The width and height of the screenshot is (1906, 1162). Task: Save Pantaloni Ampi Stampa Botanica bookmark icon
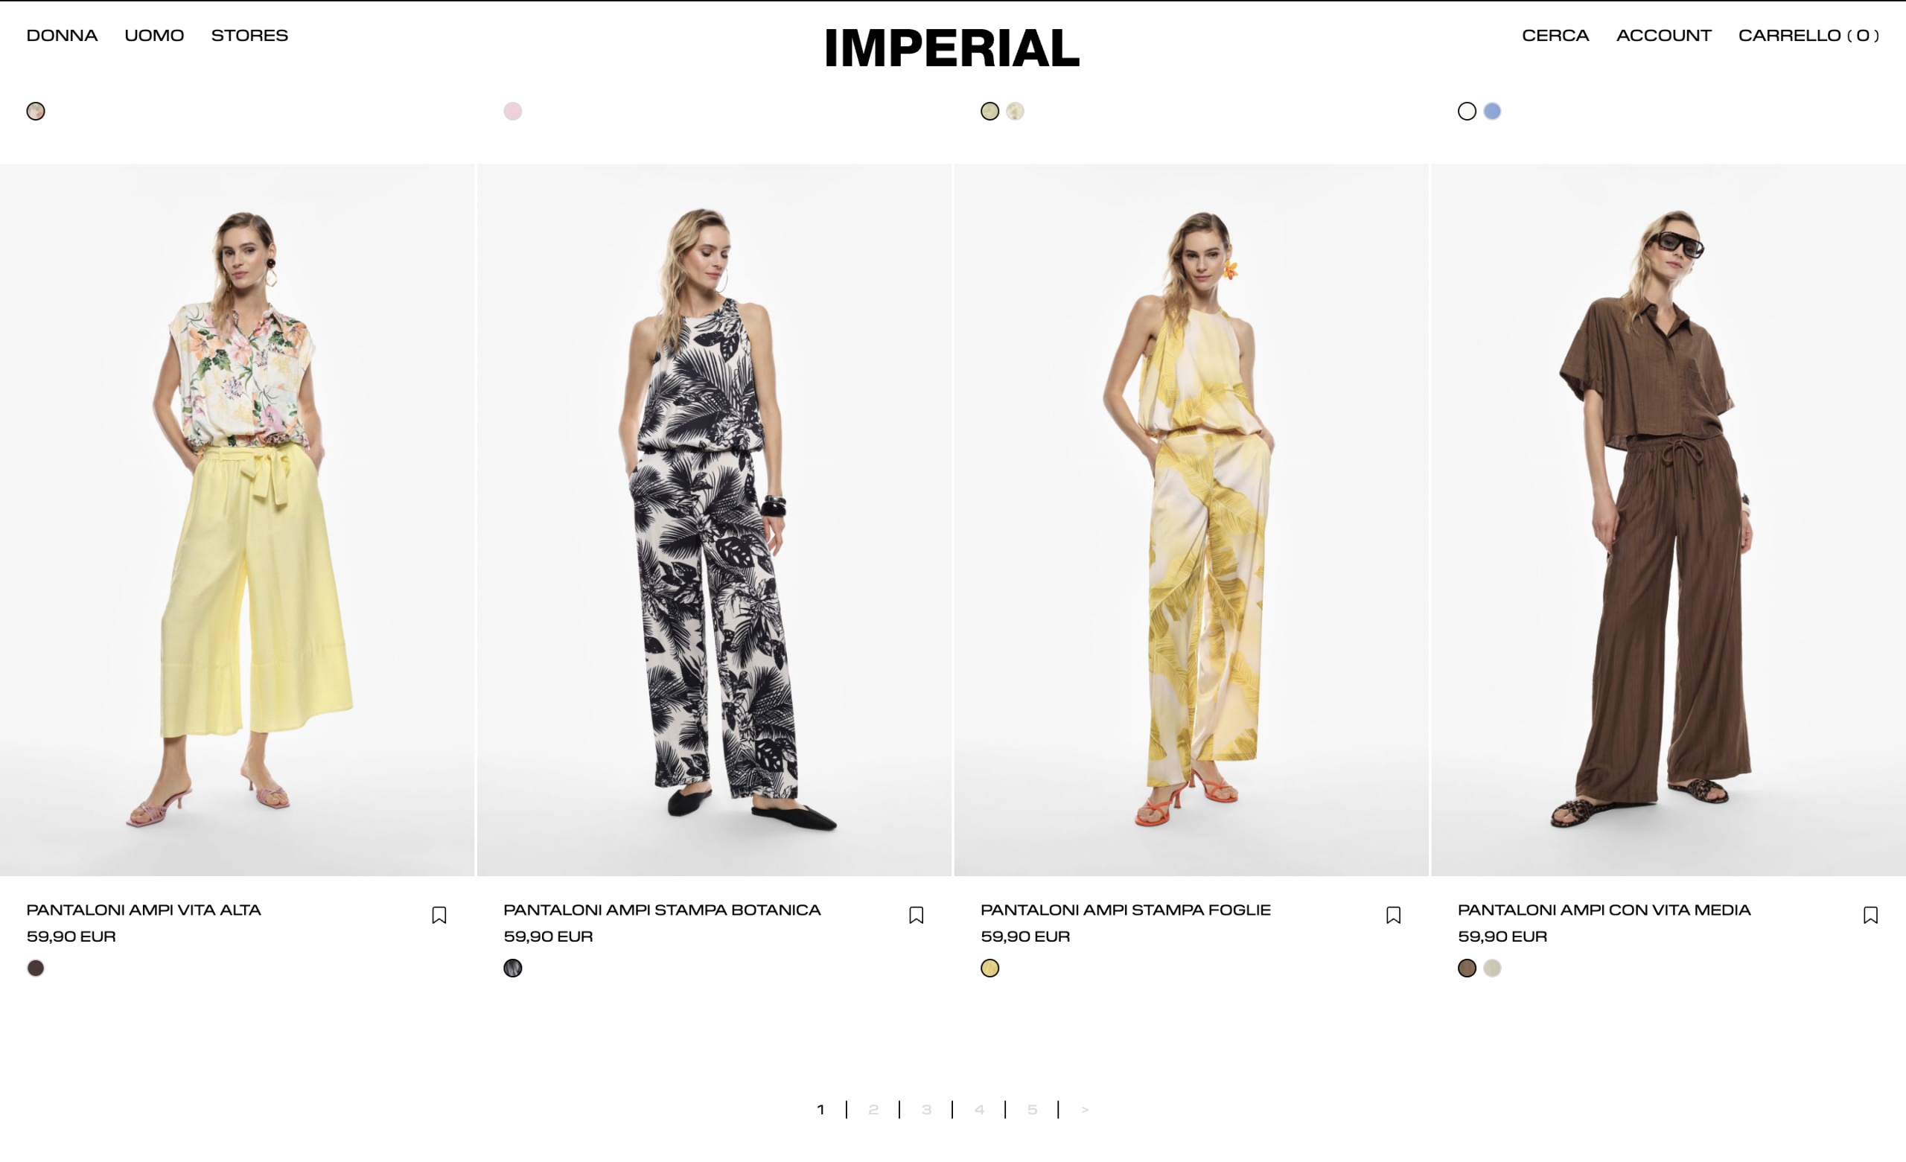coord(917,915)
